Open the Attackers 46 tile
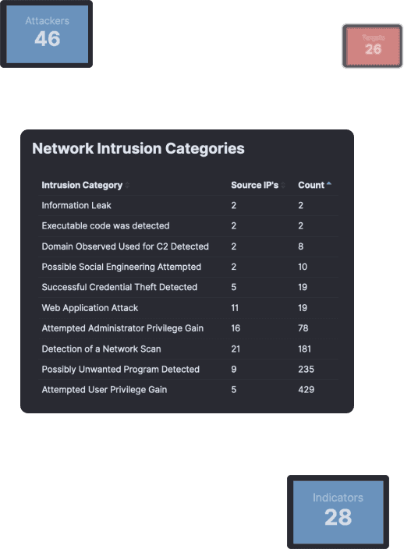Viewport: 404px width, 549px height. point(47,34)
